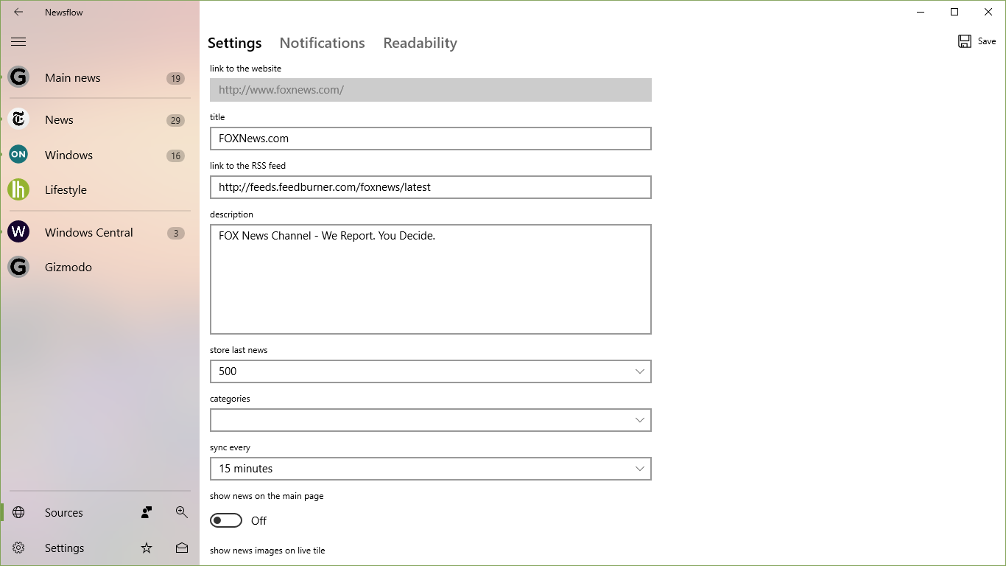
Task: Open the feedback person icon near Sources
Action: point(146,512)
